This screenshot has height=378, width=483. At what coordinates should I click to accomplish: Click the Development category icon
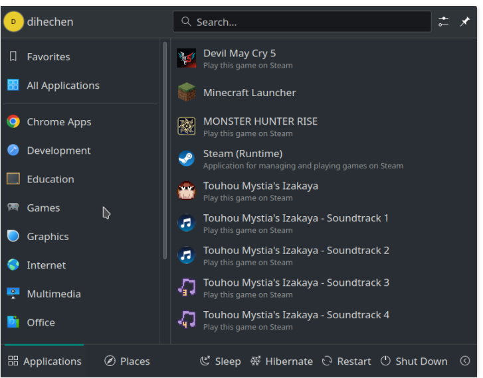tap(13, 150)
